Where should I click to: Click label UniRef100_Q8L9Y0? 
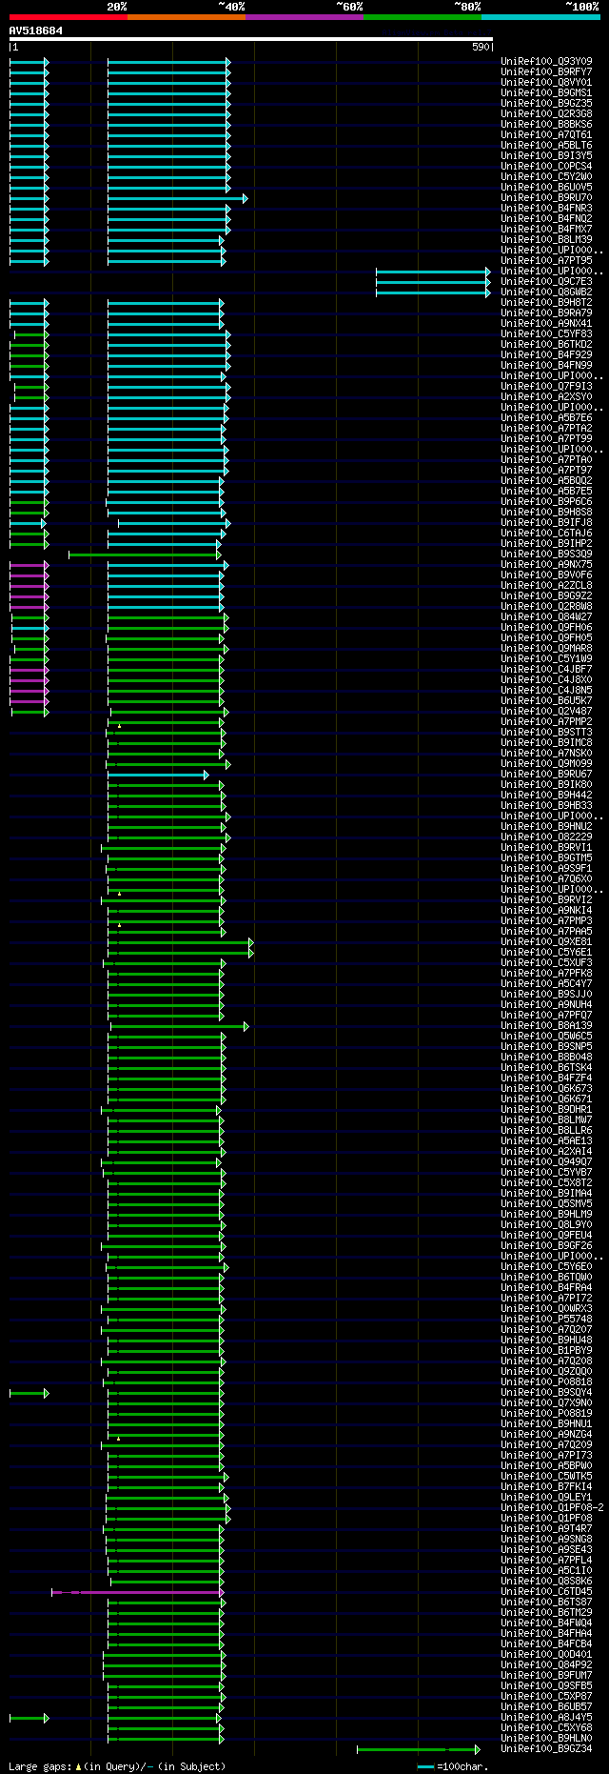tap(546, 1225)
